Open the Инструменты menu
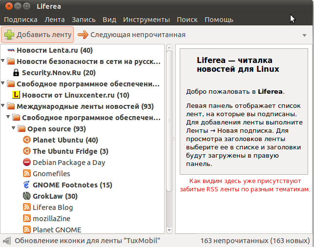Screen dimensions: 314x247 147,20
